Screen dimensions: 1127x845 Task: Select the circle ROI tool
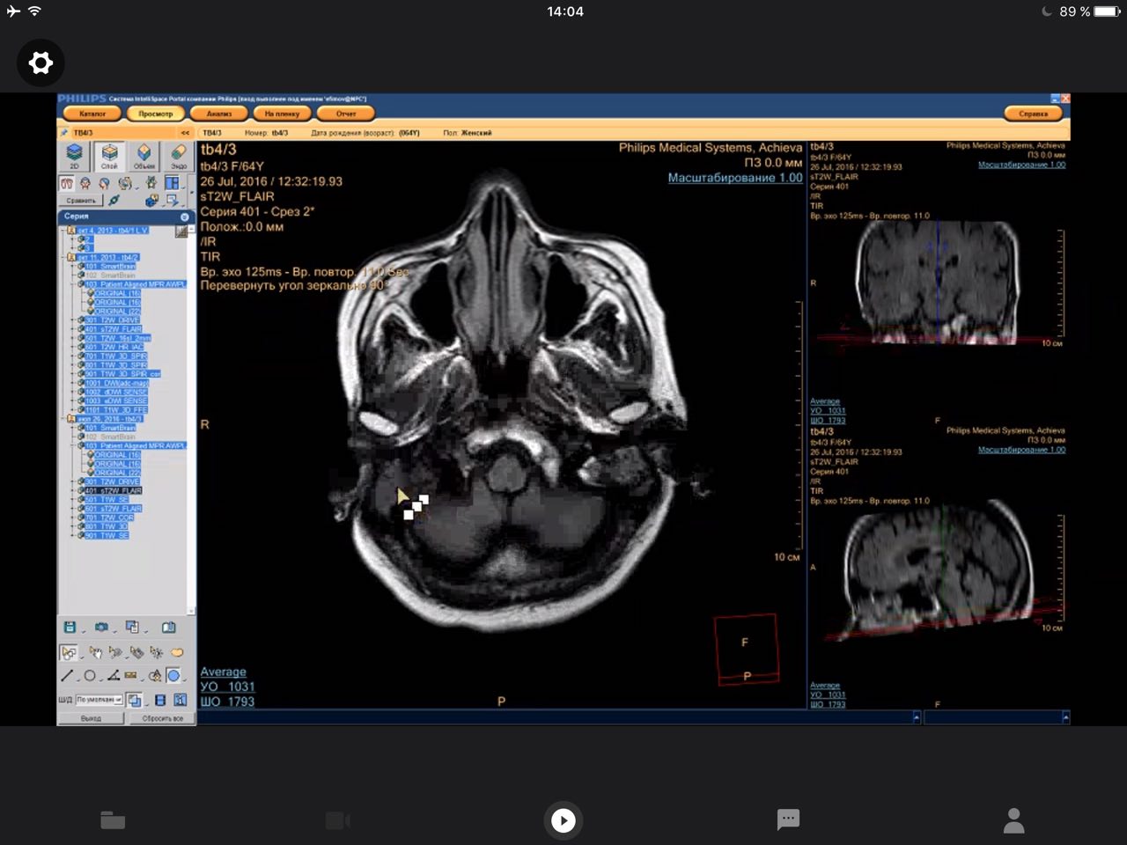pyautogui.click(x=90, y=676)
